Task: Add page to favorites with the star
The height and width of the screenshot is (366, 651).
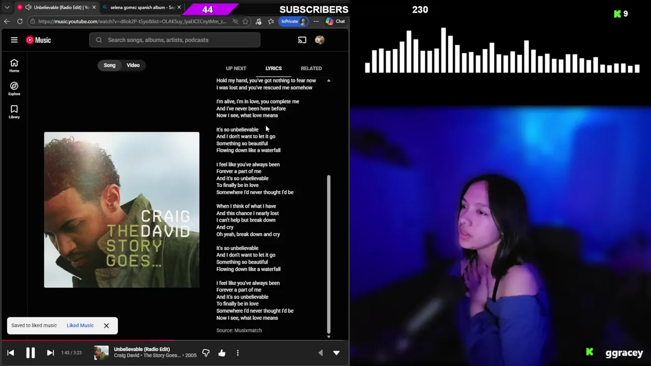Action: [246, 21]
